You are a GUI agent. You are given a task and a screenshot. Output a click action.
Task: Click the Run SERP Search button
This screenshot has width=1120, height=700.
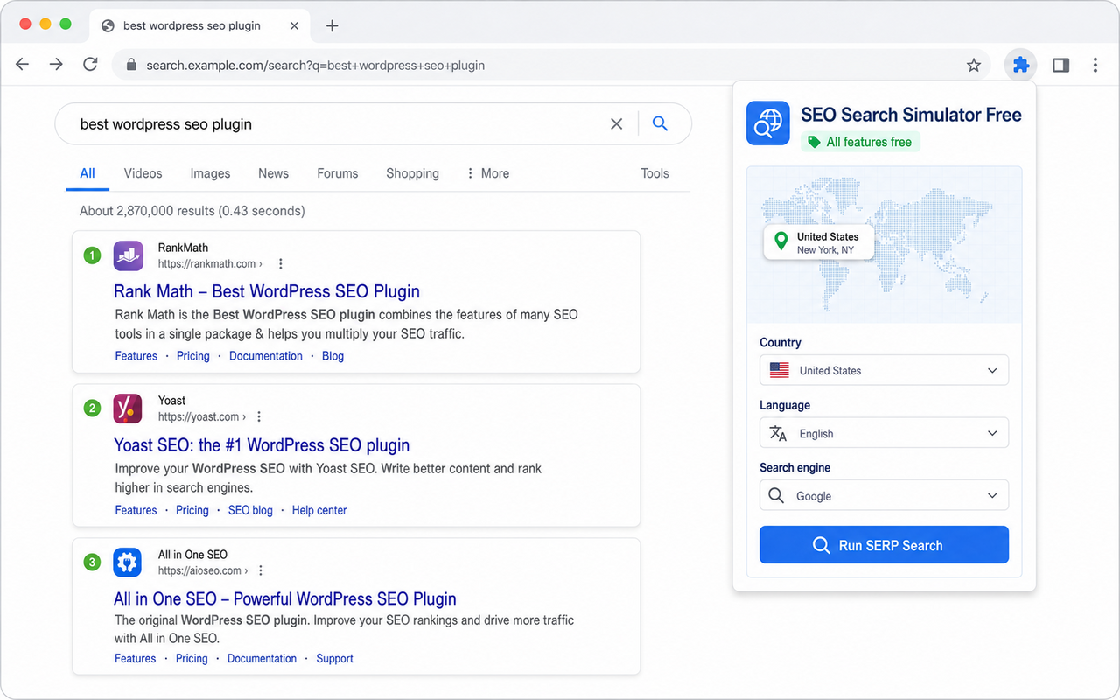click(x=884, y=545)
